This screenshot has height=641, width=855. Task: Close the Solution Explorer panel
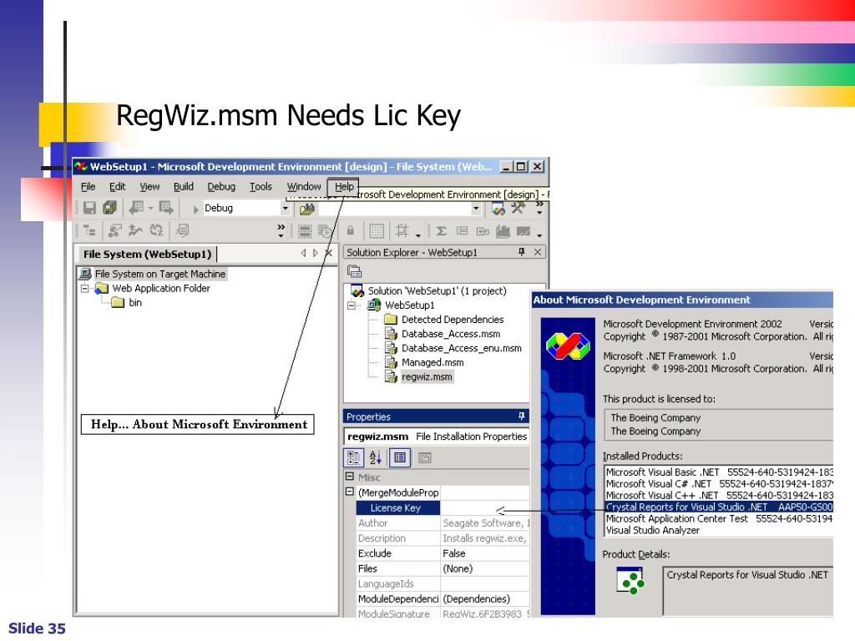(x=538, y=252)
